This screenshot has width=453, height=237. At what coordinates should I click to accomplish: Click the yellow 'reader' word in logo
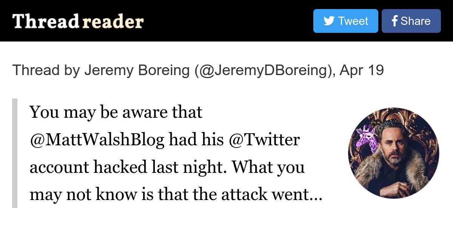tap(113, 22)
